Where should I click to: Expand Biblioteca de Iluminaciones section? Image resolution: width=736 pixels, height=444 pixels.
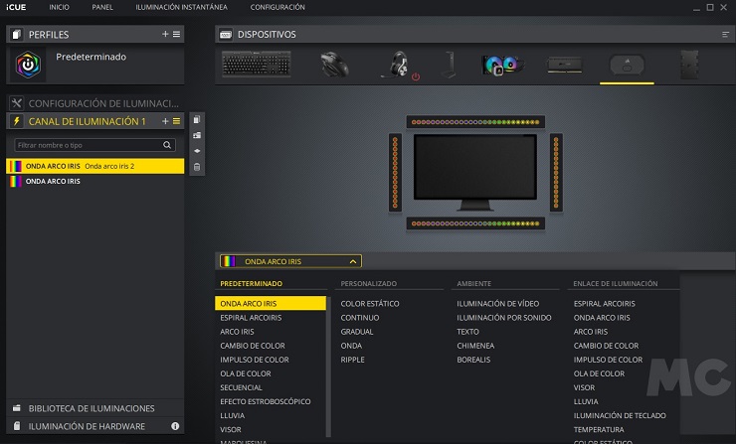click(92, 408)
